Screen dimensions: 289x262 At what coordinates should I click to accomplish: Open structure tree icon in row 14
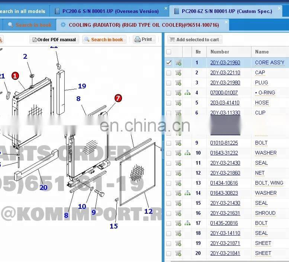click(187, 193)
